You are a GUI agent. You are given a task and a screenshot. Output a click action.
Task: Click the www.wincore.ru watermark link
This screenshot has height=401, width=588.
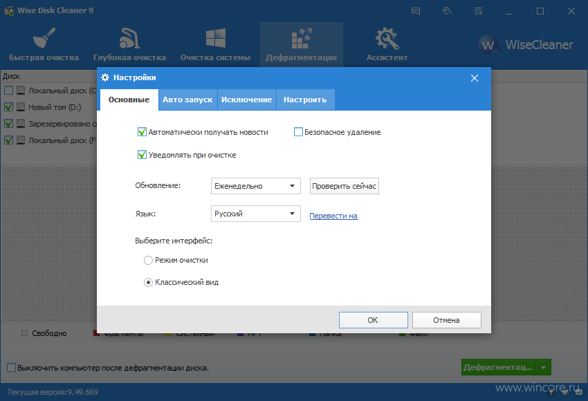pyautogui.click(x=537, y=387)
